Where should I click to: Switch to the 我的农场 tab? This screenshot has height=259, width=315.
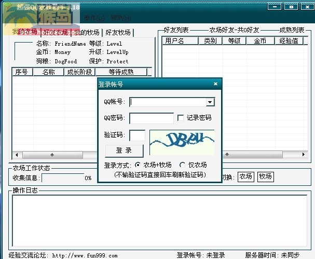point(24,32)
